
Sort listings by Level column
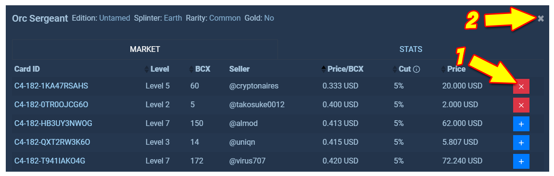pyautogui.click(x=157, y=69)
